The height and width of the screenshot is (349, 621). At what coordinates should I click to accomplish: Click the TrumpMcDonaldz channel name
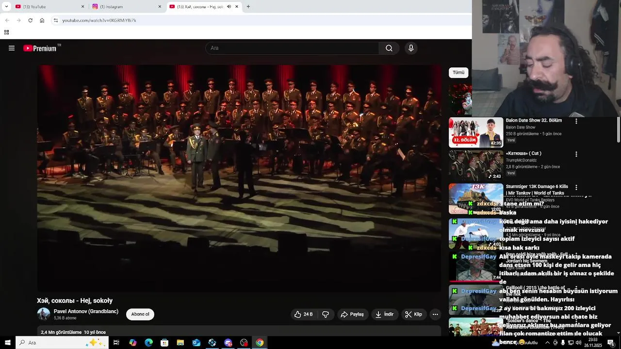pos(521,160)
